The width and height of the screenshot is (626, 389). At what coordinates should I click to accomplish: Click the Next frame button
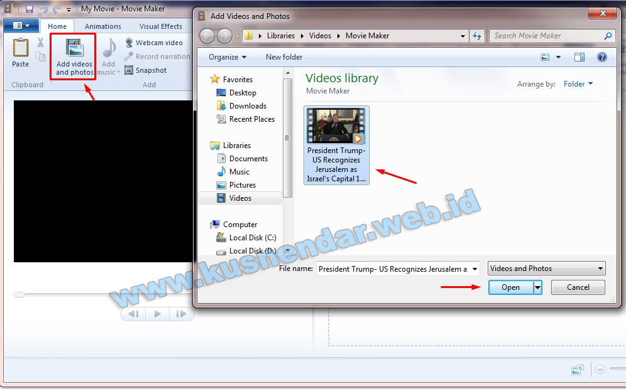coord(181,314)
